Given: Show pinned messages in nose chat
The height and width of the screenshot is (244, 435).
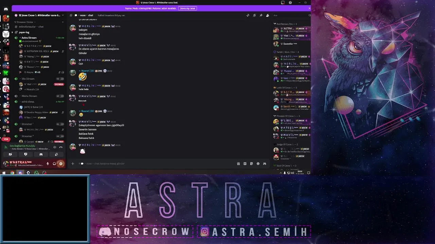Looking at the screenshot, I should tap(261, 15).
